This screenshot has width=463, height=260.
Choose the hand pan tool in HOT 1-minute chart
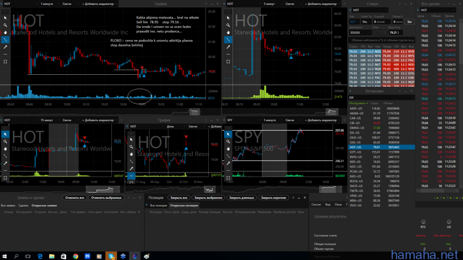pos(5,32)
